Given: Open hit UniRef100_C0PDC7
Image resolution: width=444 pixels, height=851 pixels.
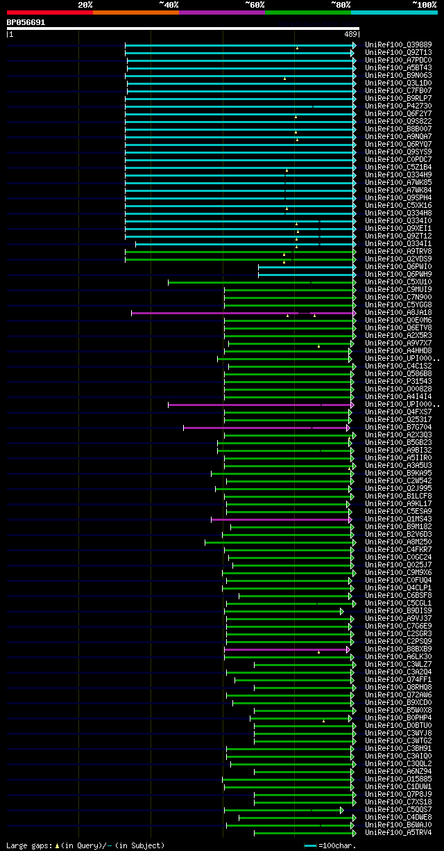Looking at the screenshot, I should coord(398,159).
